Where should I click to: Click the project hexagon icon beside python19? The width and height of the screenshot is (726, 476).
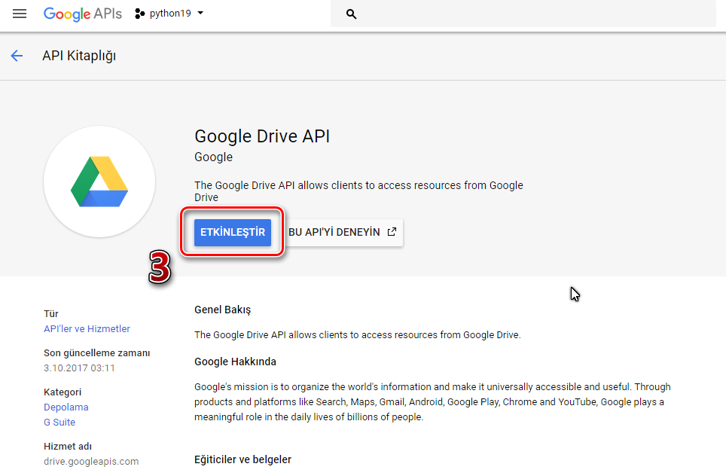point(139,14)
